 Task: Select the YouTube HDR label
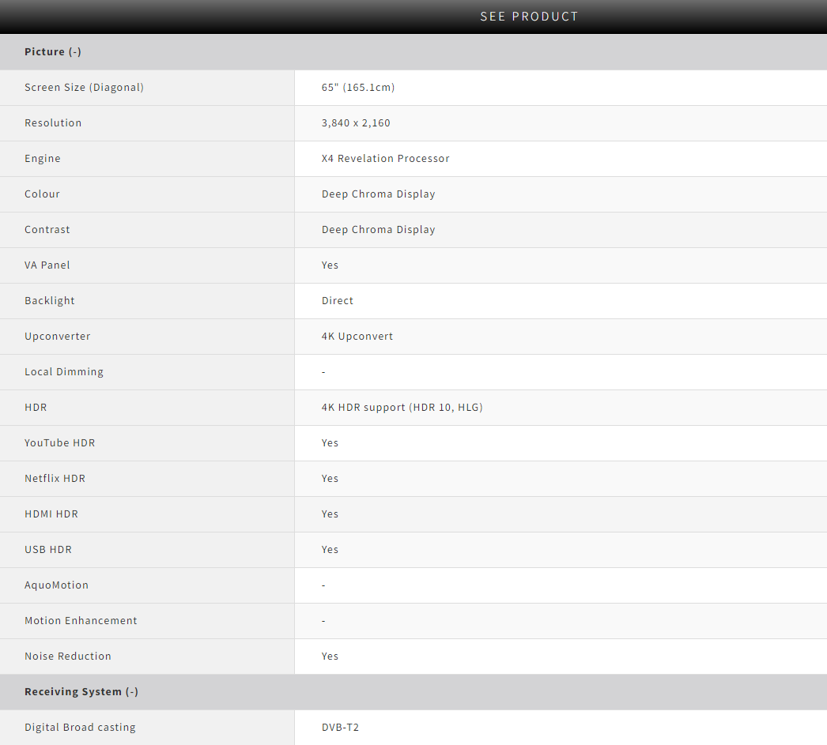coord(59,443)
